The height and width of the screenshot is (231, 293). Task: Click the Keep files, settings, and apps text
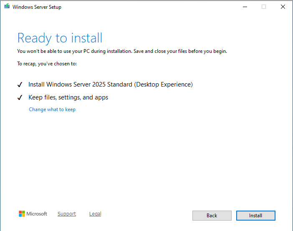[68, 97]
